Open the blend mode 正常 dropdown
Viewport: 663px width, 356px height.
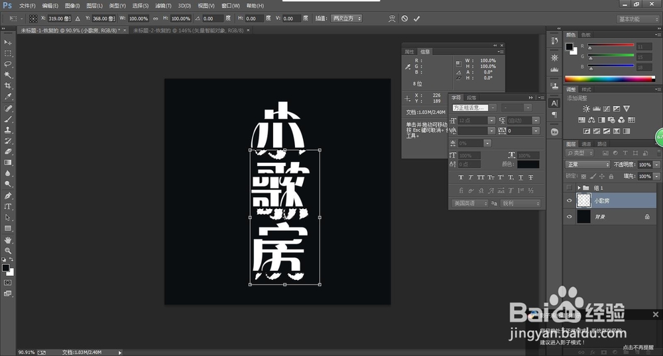coord(587,165)
